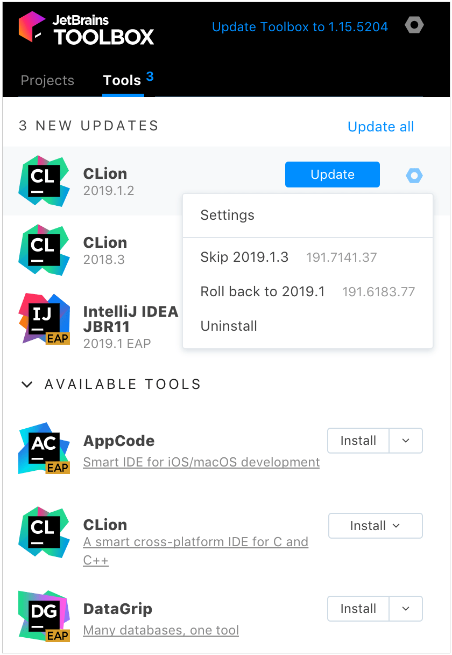Click the Update all link
452x655 pixels.
click(380, 127)
